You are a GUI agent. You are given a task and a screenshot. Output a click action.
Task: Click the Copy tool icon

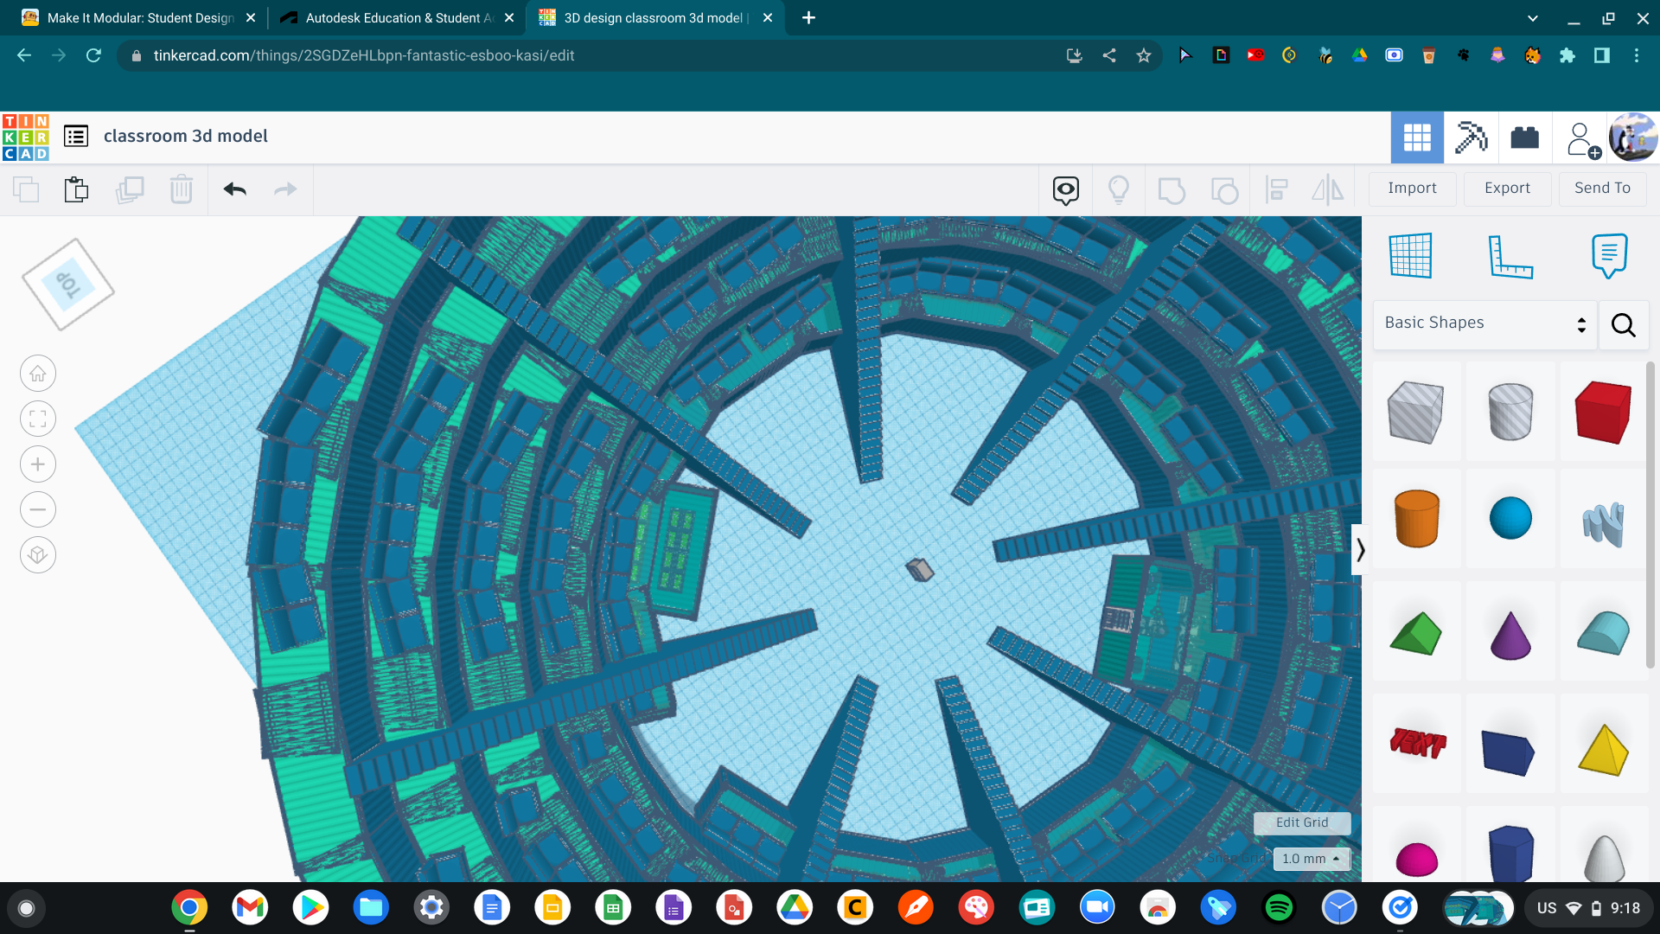(x=26, y=189)
